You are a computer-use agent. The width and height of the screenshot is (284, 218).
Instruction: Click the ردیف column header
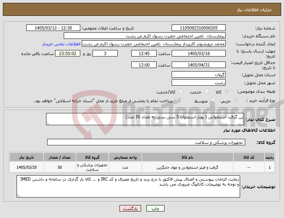[x=270, y=157]
